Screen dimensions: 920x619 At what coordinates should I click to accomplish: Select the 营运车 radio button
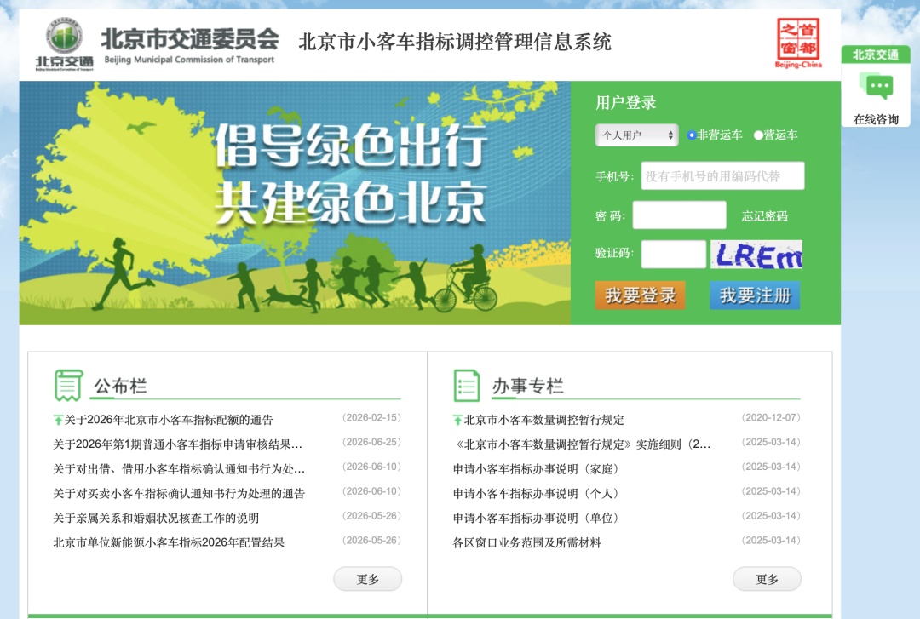point(758,135)
